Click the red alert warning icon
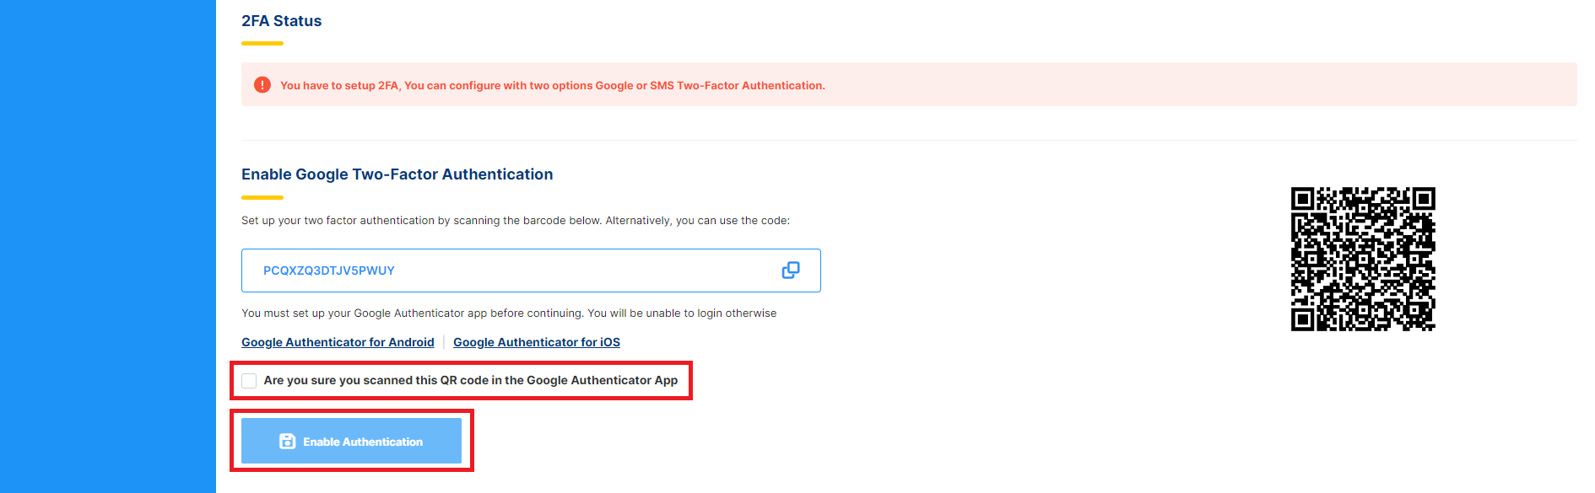The height and width of the screenshot is (493, 1595). tap(262, 85)
